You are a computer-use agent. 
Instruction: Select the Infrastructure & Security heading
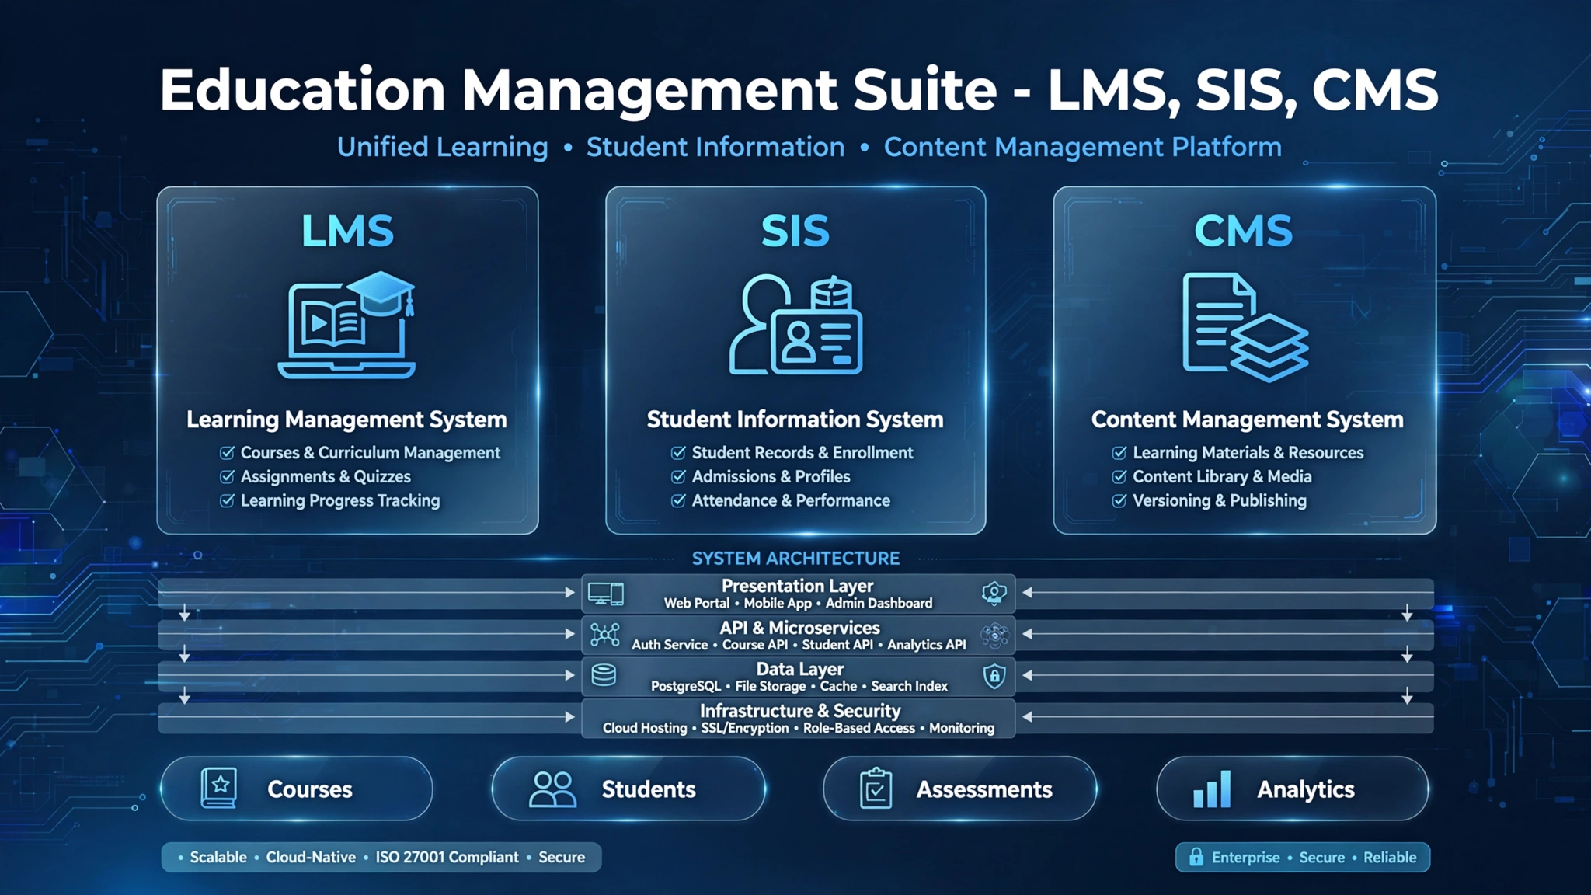click(800, 711)
